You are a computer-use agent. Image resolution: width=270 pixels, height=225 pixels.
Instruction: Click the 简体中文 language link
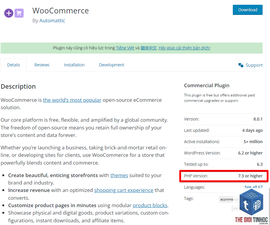click(x=148, y=48)
